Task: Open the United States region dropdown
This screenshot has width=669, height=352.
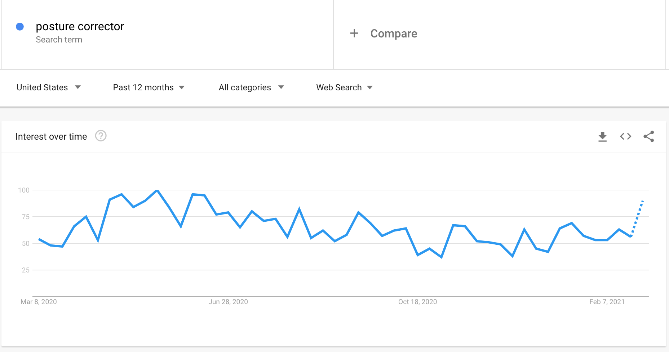Action: 48,87
